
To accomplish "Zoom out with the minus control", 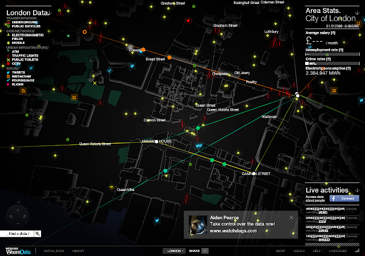I will pos(18,224).
